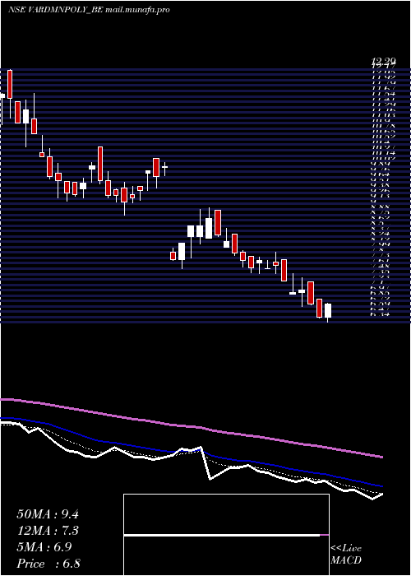Click the 12.29 top price axis label
Image resolution: width=411 pixels, height=576 pixels.
pos(383,63)
